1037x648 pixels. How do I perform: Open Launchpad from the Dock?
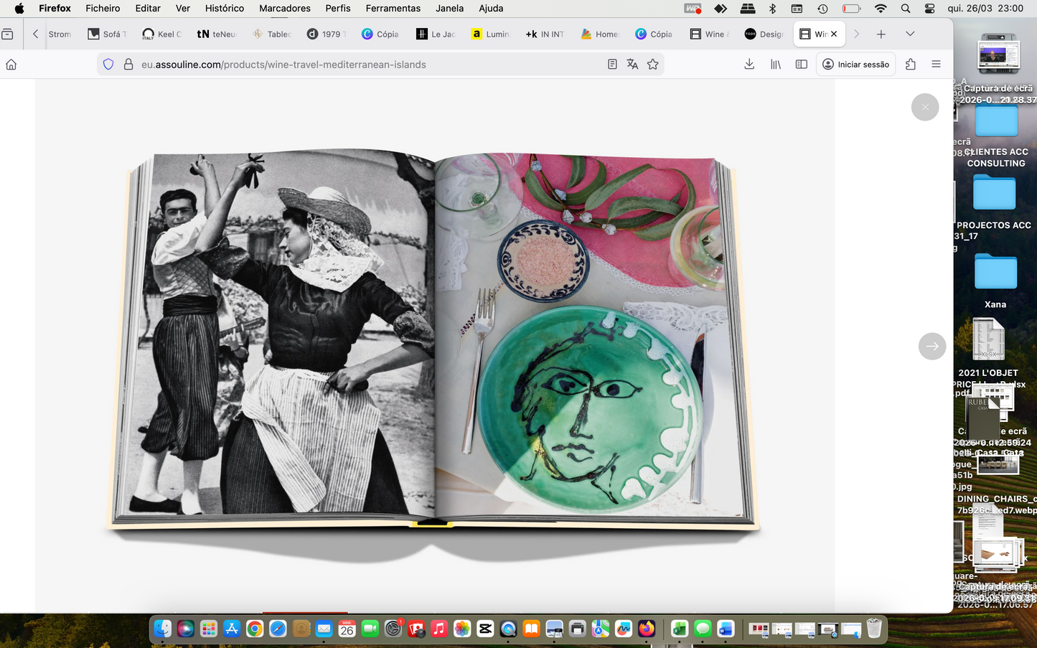coord(209,629)
